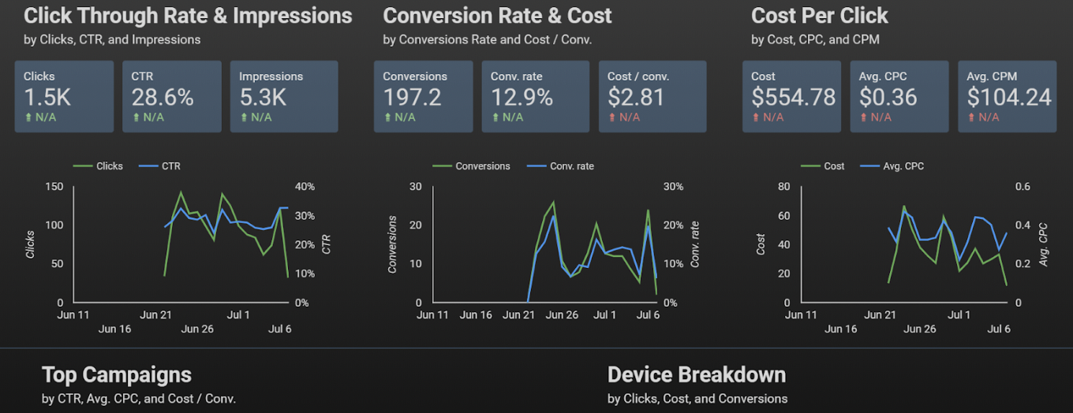Click the Clicks scorecard showing 1.5K
The width and height of the screenshot is (1073, 413).
[64, 96]
